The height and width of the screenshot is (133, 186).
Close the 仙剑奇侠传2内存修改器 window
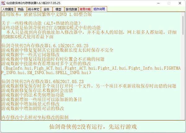180,3
